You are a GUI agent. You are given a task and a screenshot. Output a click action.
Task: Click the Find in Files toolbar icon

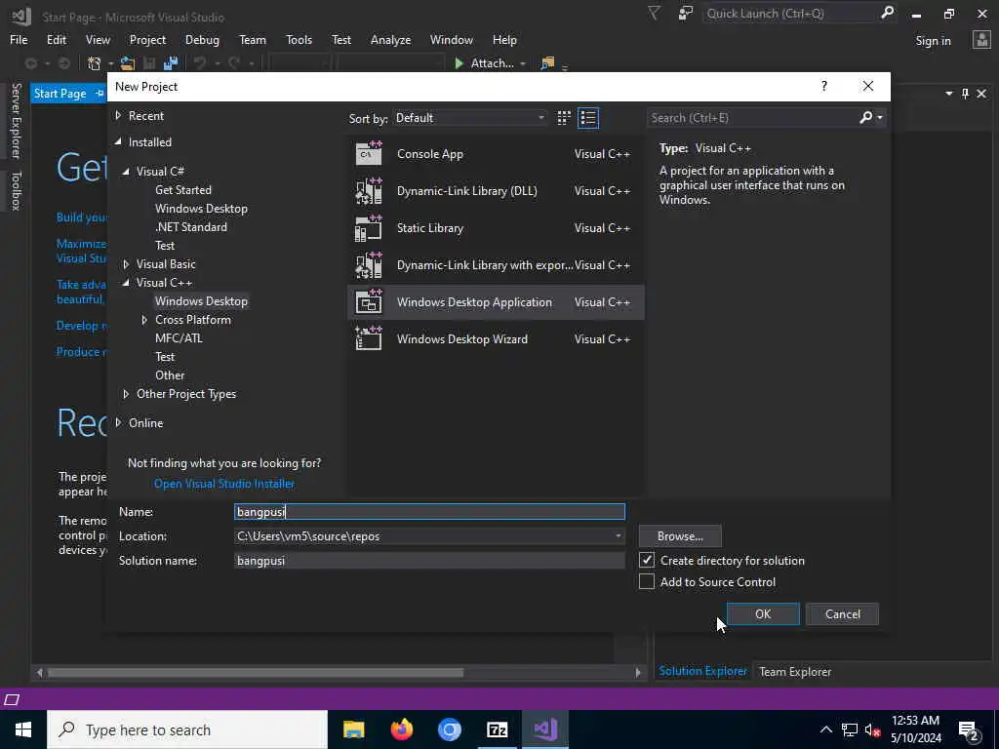point(546,63)
